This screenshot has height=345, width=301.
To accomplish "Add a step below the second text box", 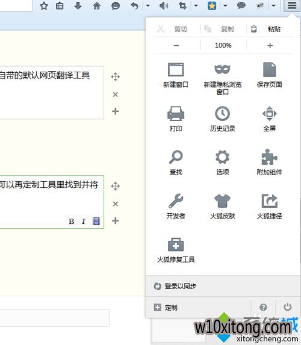I will pyautogui.click(x=116, y=220).
